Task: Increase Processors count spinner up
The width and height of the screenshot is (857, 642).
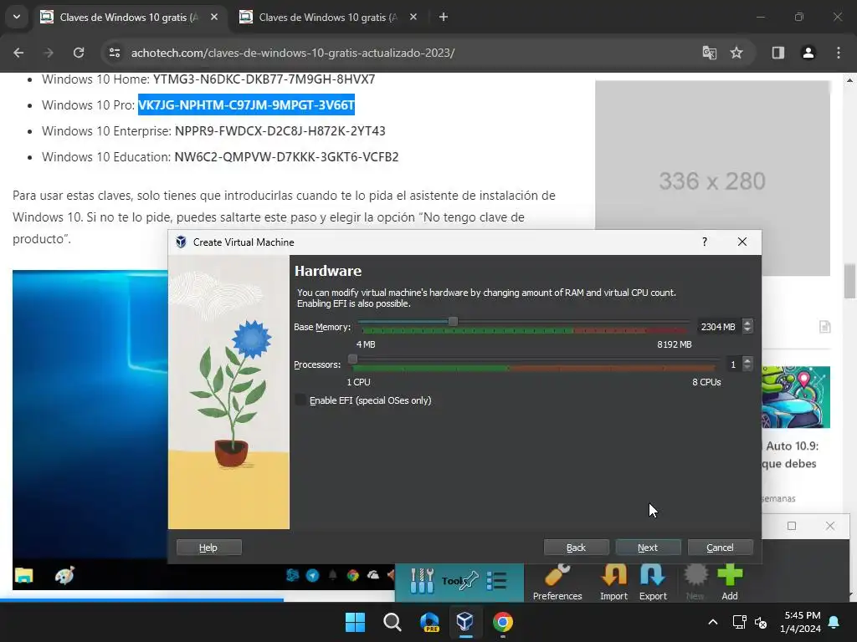Action: point(747,360)
